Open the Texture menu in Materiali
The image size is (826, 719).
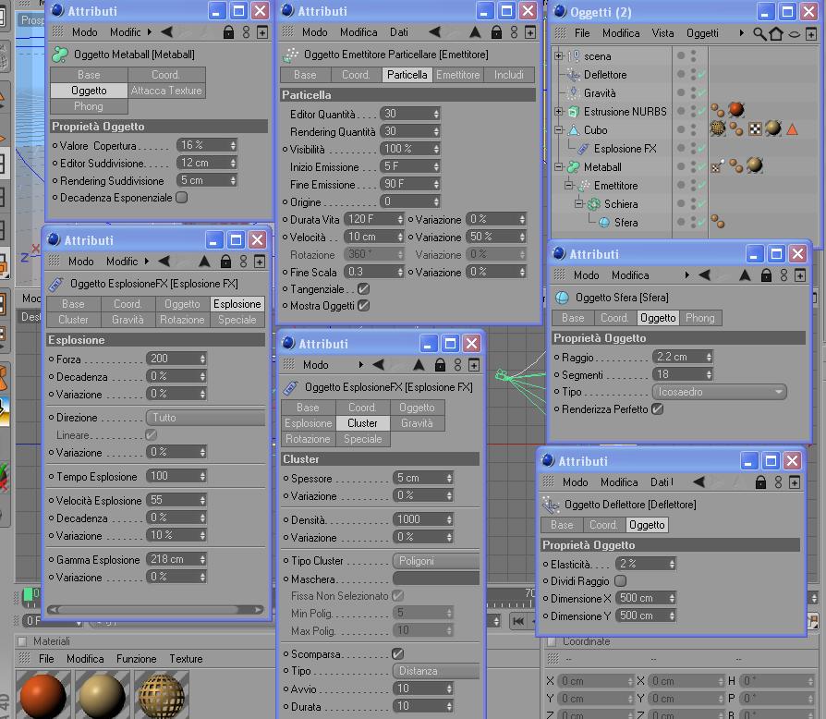point(186,658)
